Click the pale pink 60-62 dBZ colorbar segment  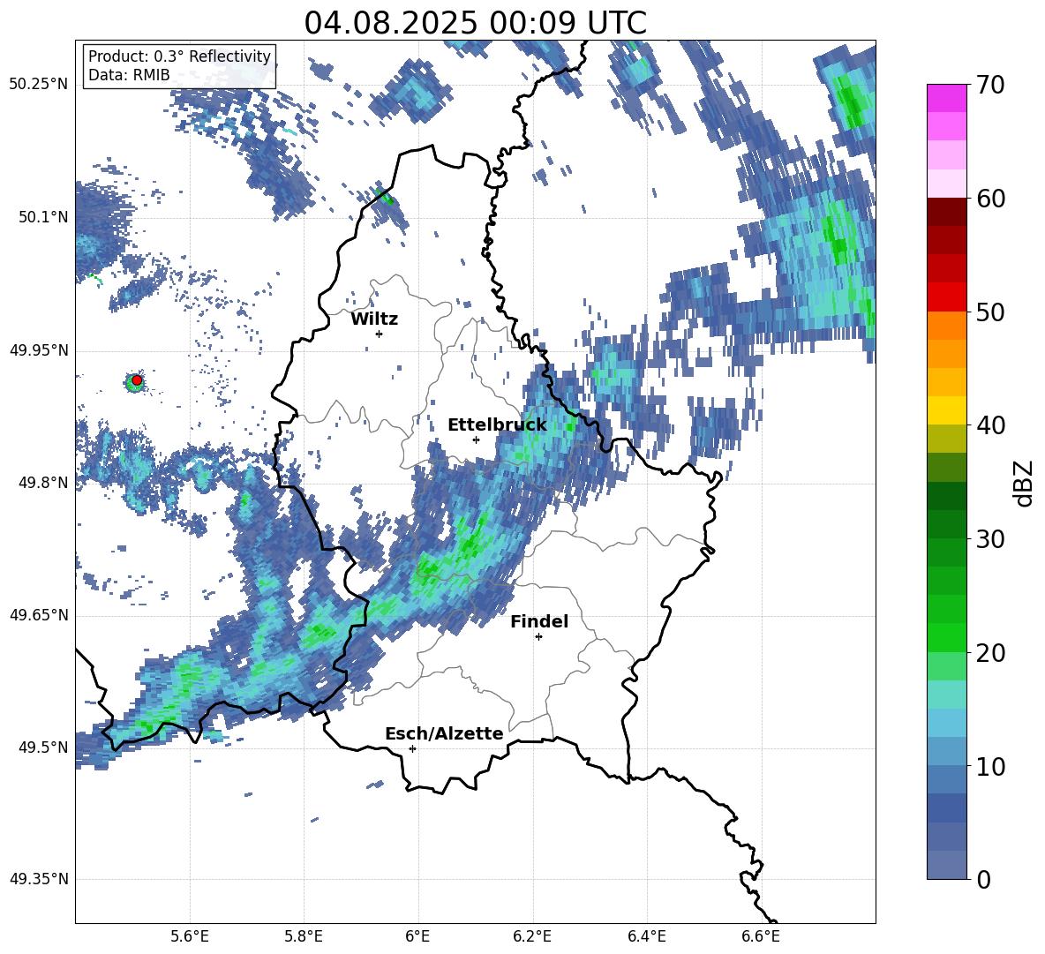coord(947,184)
